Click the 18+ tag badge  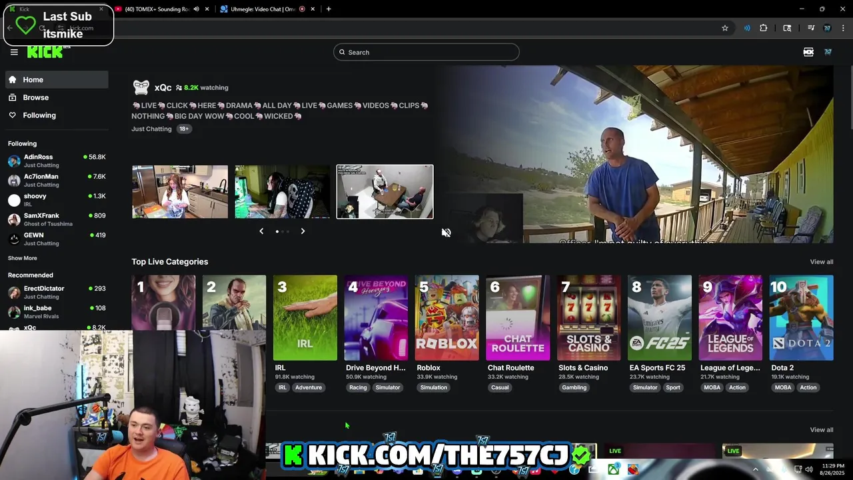(184, 129)
